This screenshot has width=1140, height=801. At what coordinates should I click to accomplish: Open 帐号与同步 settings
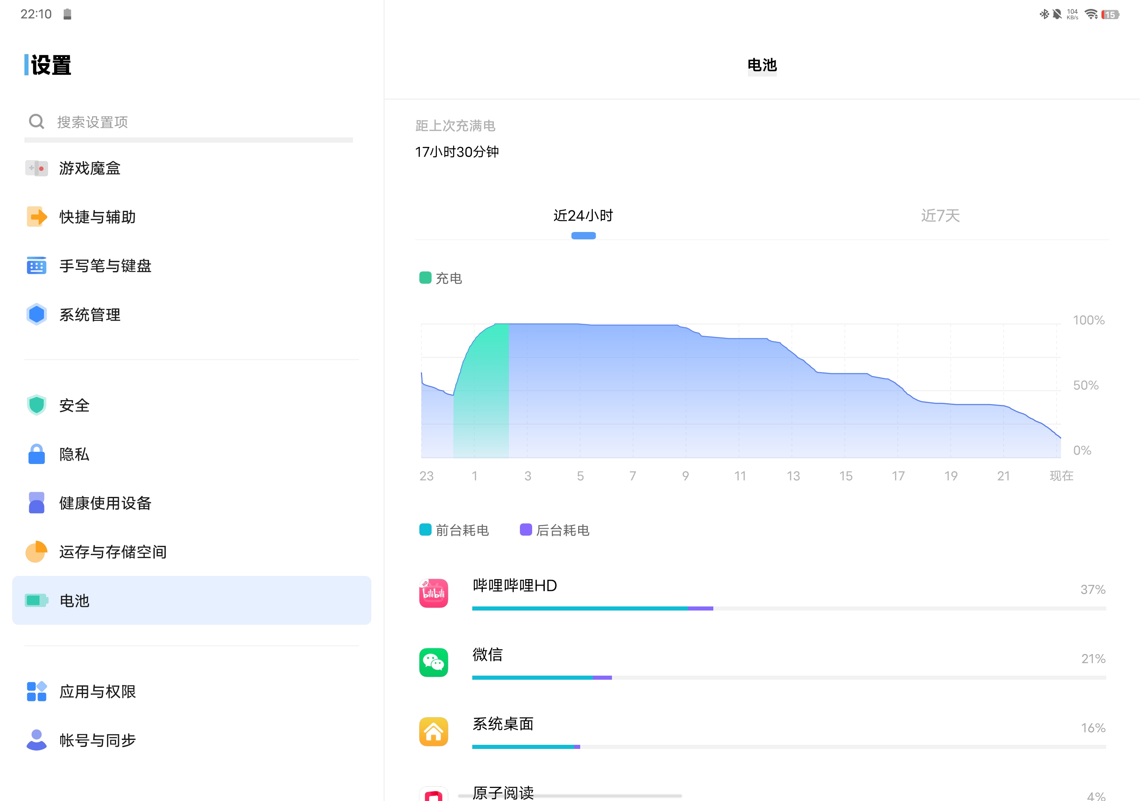coord(192,740)
